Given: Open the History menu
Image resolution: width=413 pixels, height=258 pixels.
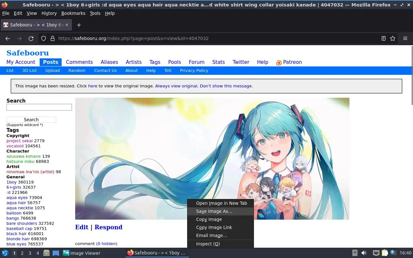Looking at the screenshot, I should [49, 13].
